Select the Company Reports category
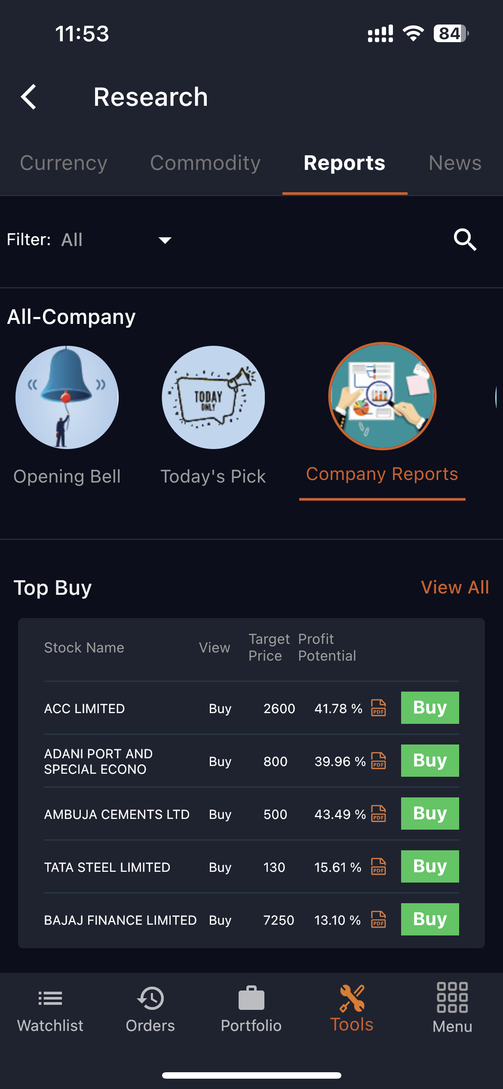Screen dimensions: 503x1089 pyautogui.click(x=382, y=396)
